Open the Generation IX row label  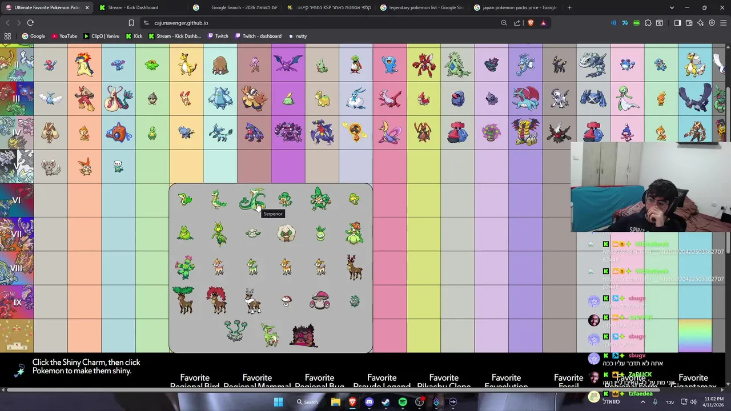tap(17, 302)
